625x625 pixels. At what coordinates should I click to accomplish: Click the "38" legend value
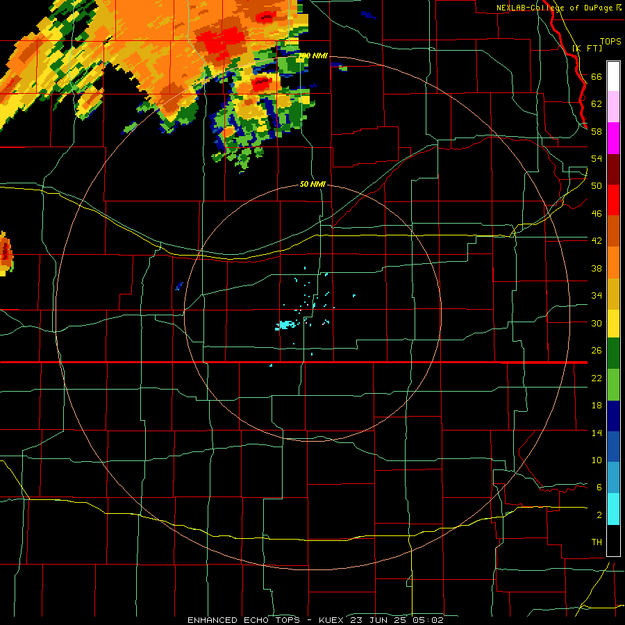point(597,268)
